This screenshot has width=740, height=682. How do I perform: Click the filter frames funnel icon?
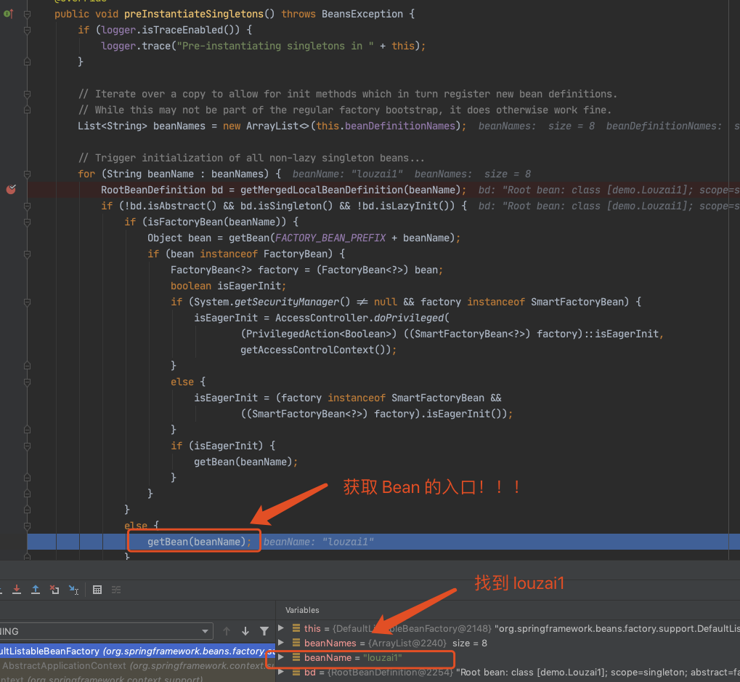pos(264,631)
